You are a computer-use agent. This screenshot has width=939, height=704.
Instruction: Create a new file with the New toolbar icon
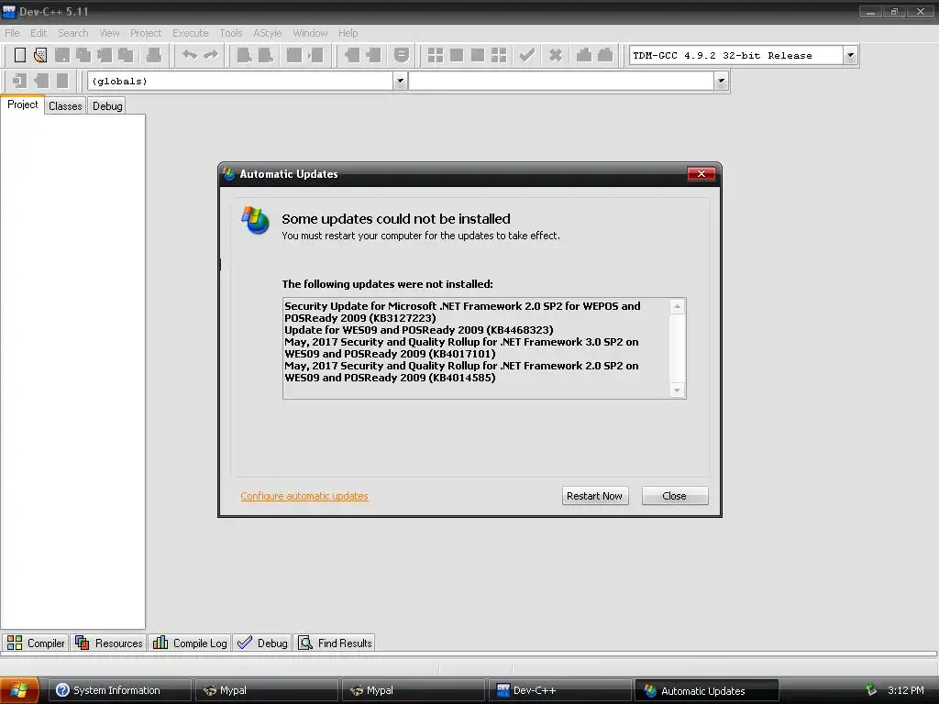(x=20, y=55)
